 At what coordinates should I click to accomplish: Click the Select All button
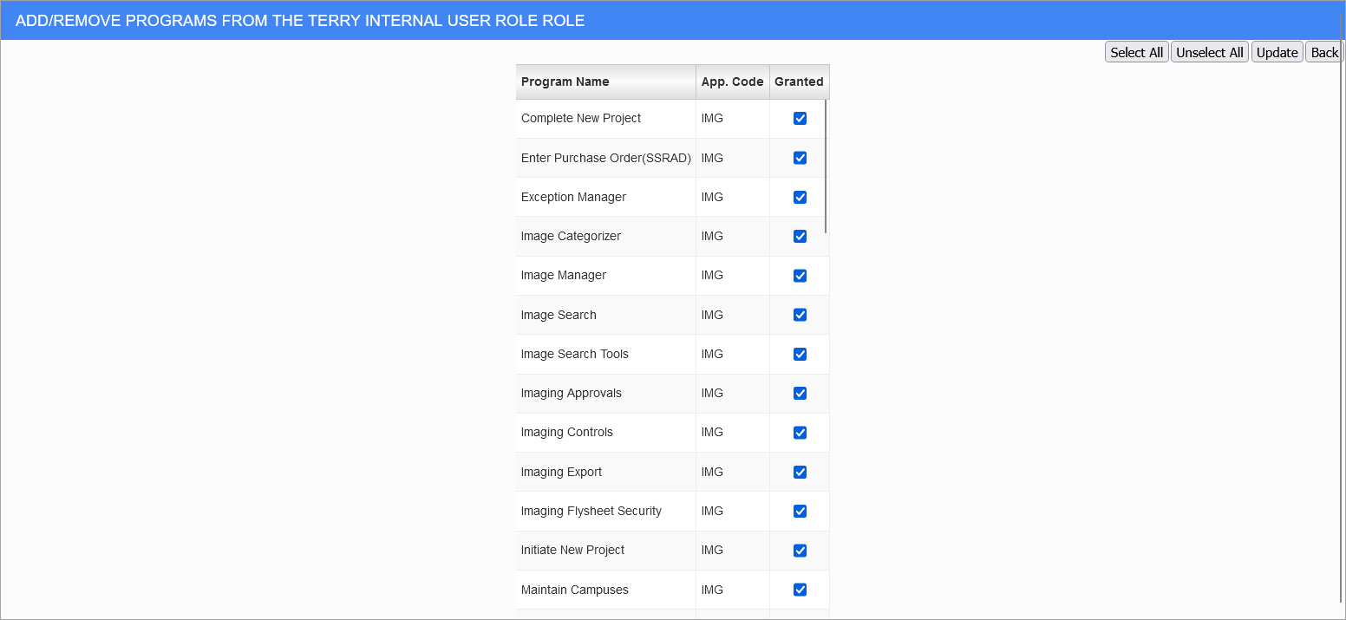[1136, 52]
